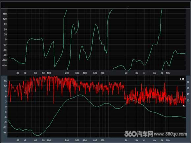Click the 2k label on upper frequency axis
The height and width of the screenshot is (143, 191).
click(126, 73)
